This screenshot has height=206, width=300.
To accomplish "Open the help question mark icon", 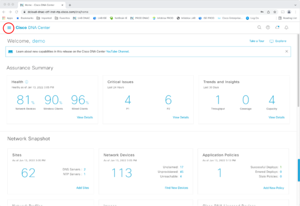I will click(x=268, y=27).
